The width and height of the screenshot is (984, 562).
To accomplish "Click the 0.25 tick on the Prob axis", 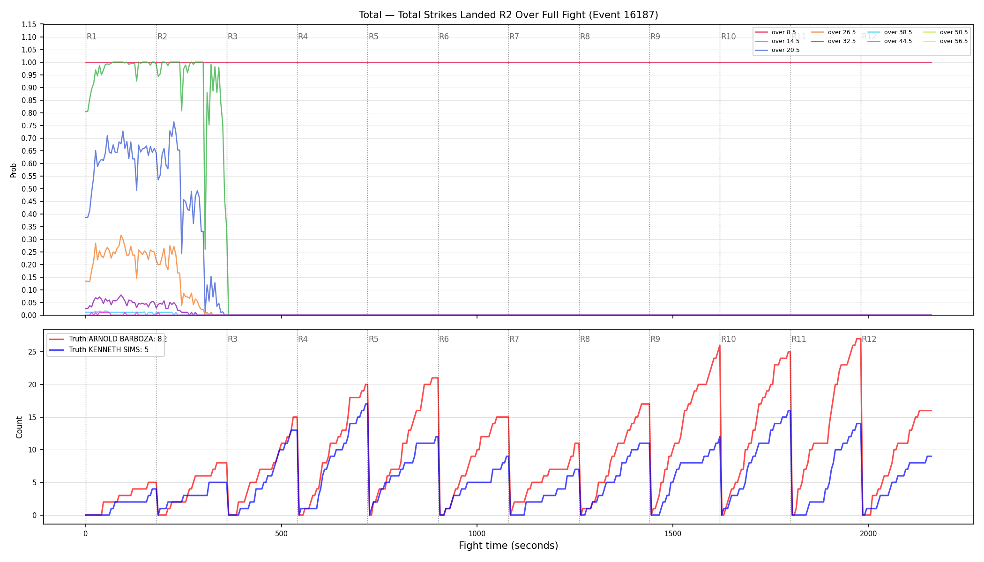I will pyautogui.click(x=29, y=252).
